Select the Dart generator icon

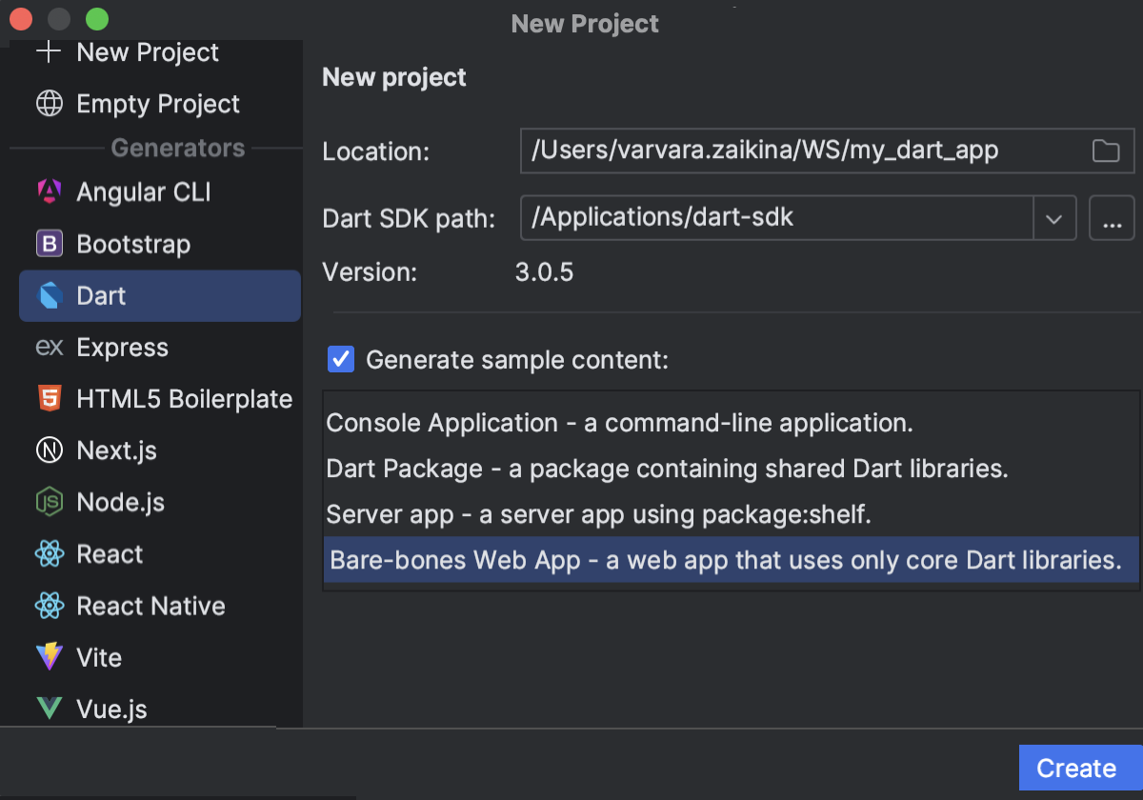49,295
